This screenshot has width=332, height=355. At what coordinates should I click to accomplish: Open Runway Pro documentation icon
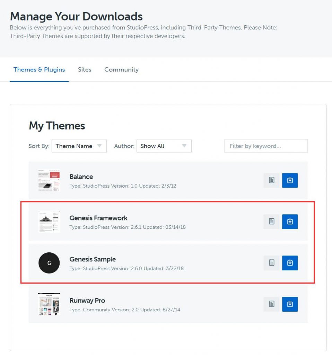271,304
